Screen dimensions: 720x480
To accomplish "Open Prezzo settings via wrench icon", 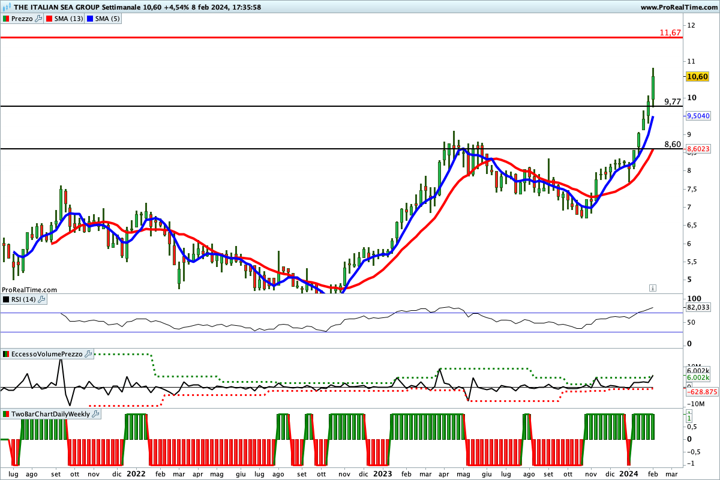I will click(39, 19).
